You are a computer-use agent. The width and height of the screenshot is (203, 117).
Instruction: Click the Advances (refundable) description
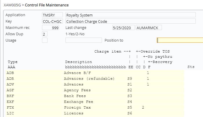pos(89,79)
